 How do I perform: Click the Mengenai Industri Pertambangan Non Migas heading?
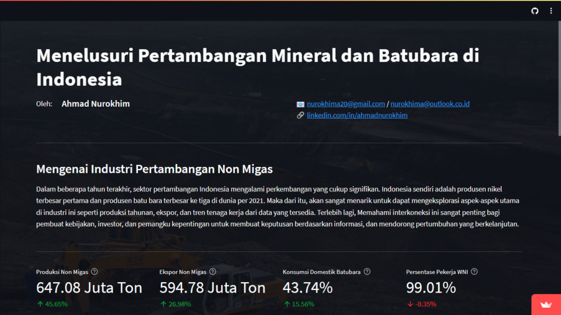click(154, 169)
